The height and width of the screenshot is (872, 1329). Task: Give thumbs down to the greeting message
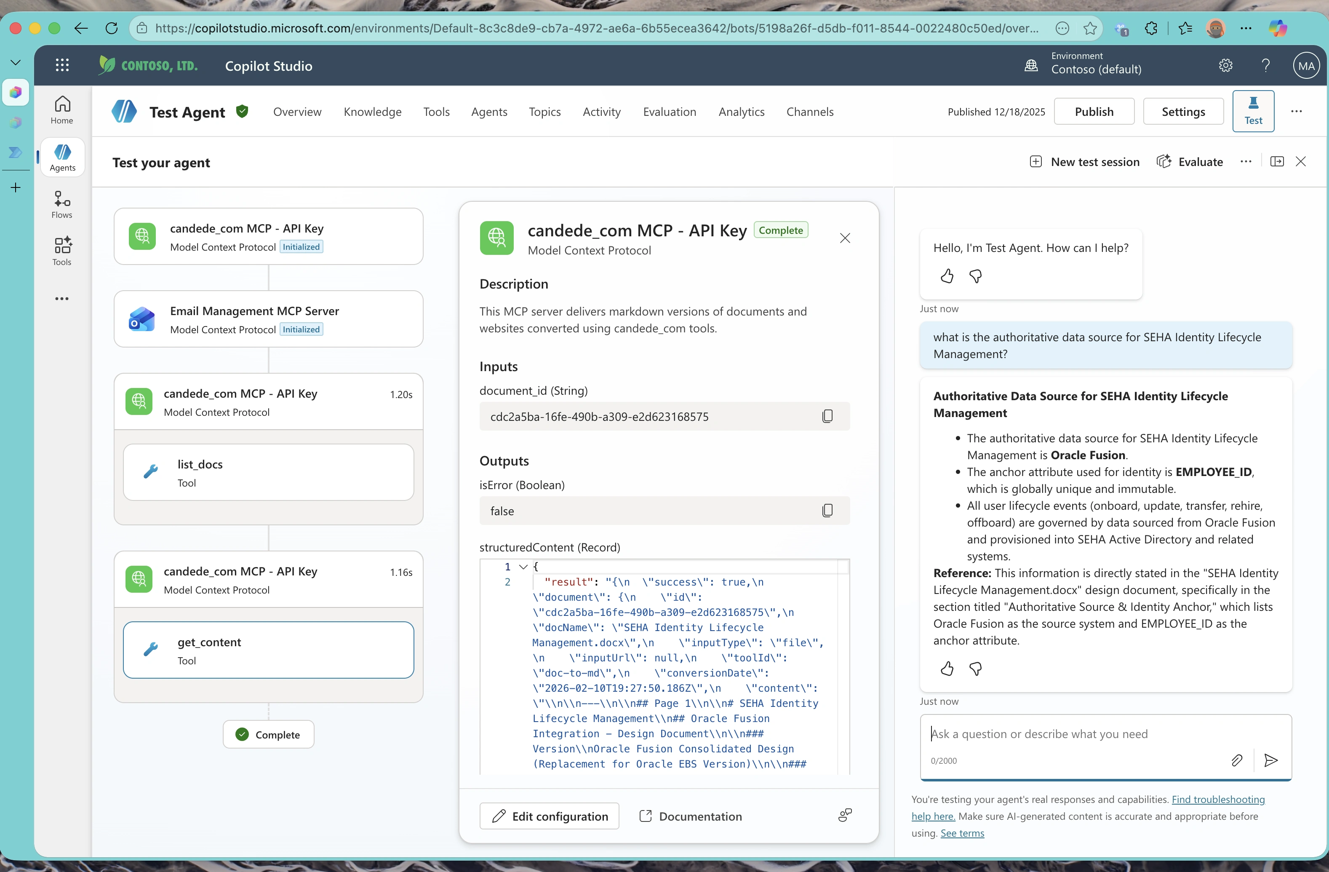pos(976,276)
